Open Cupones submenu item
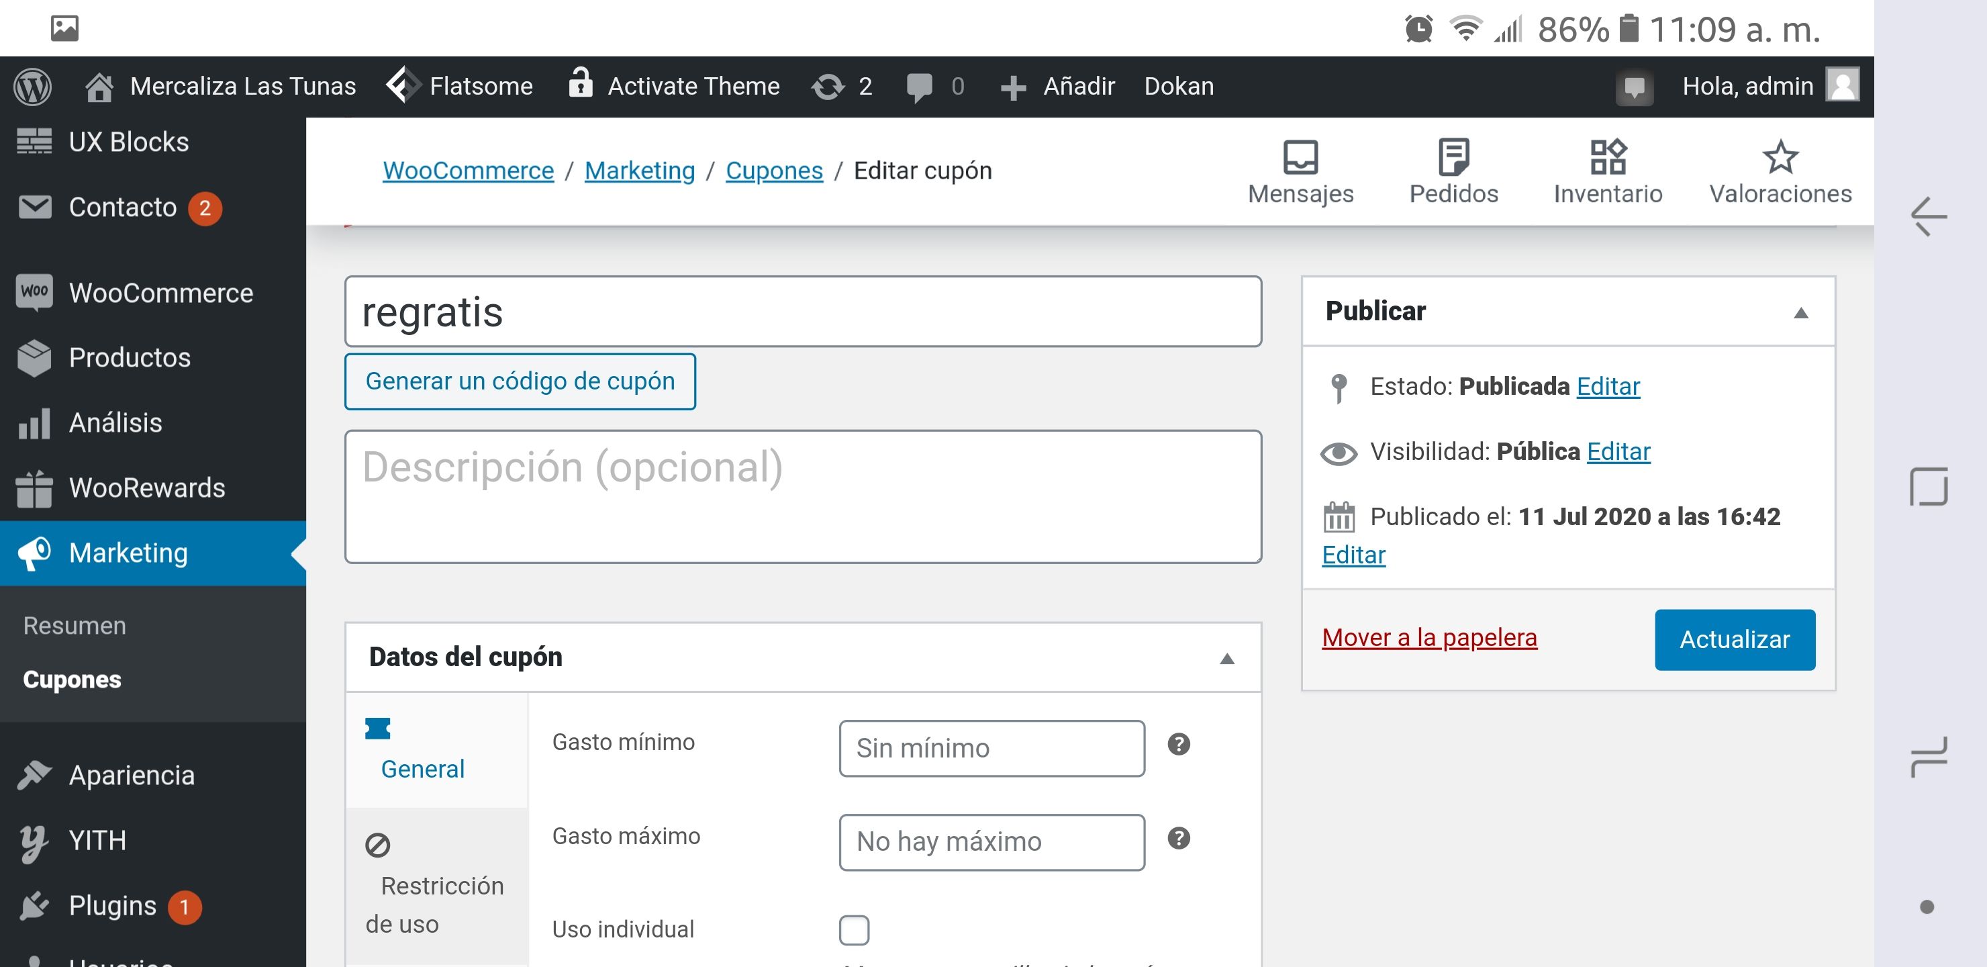 (72, 679)
